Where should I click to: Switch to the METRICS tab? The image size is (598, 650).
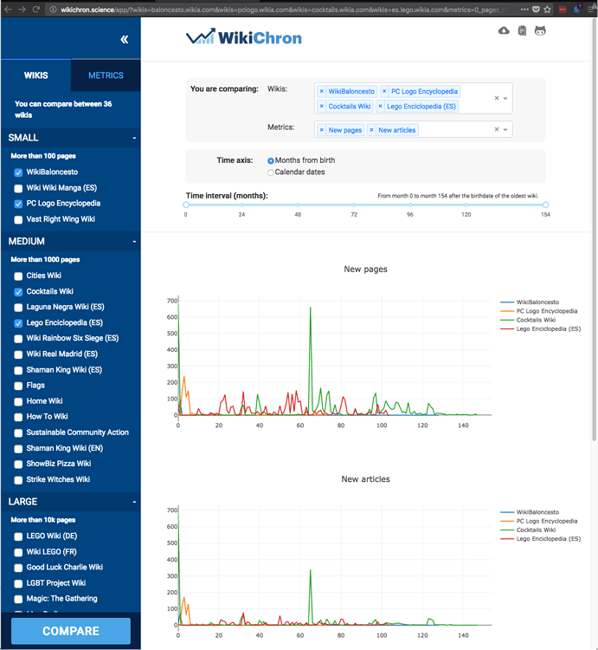coord(106,75)
